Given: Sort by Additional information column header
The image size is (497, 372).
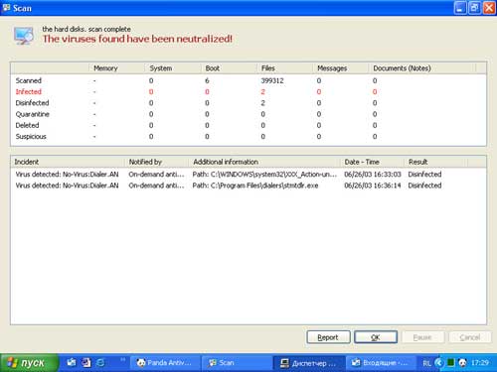Looking at the screenshot, I should click(x=265, y=162).
